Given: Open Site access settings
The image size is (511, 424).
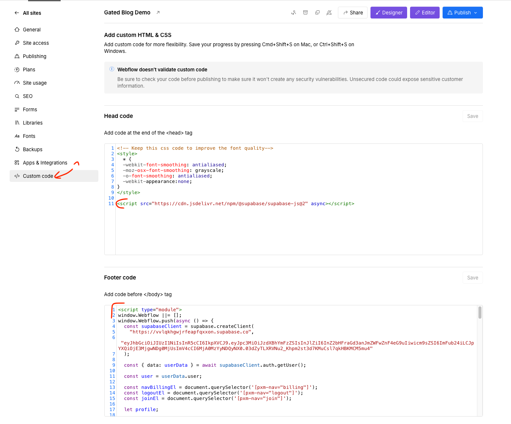Looking at the screenshot, I should [36, 43].
